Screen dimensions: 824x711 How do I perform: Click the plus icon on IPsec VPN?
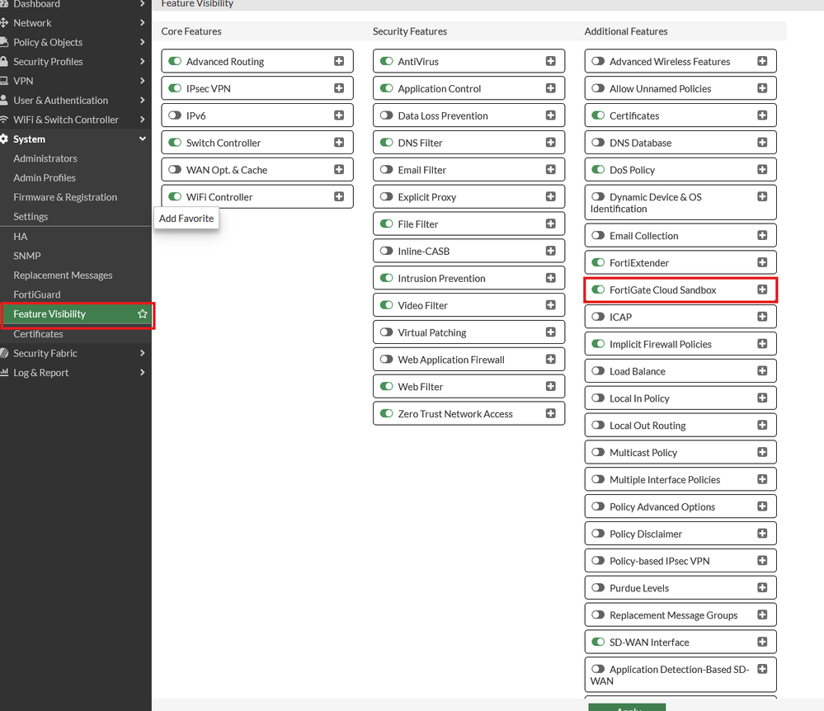339,88
